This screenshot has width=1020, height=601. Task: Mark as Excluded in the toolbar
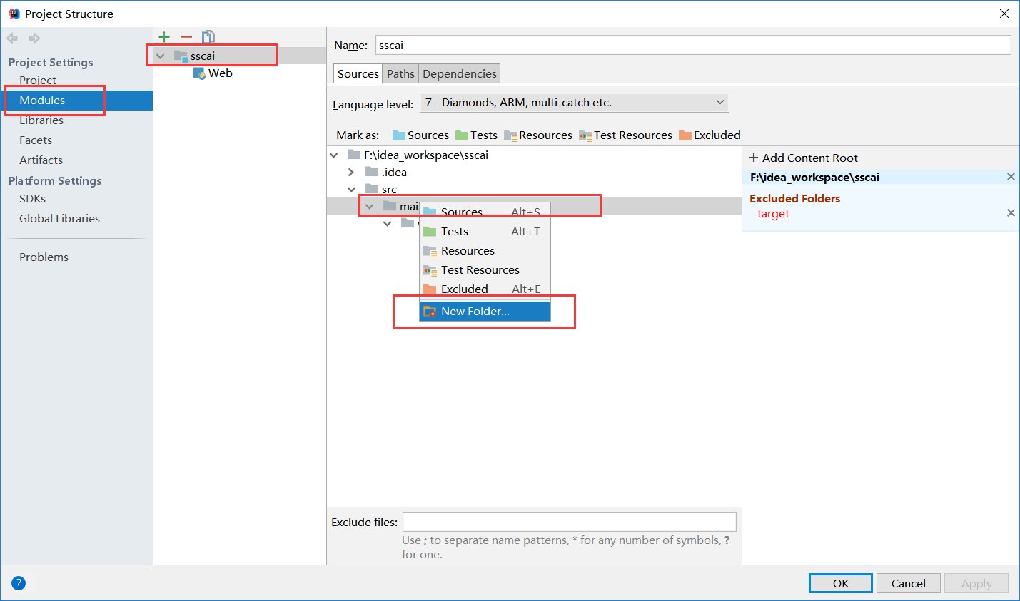tap(710, 135)
